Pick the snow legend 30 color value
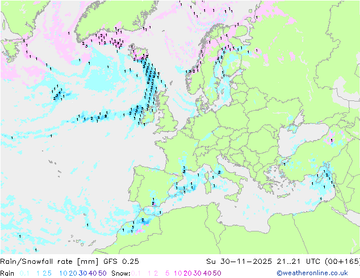360x278 pixels. pos(198,273)
